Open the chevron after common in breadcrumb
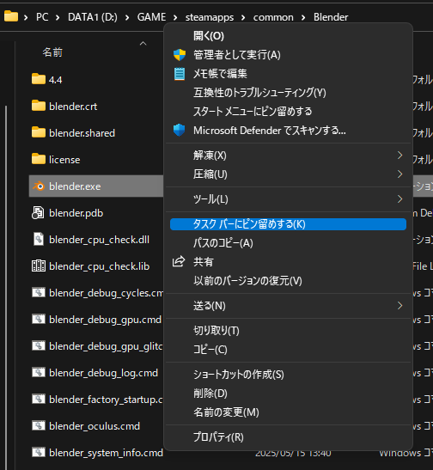 [x=303, y=18]
